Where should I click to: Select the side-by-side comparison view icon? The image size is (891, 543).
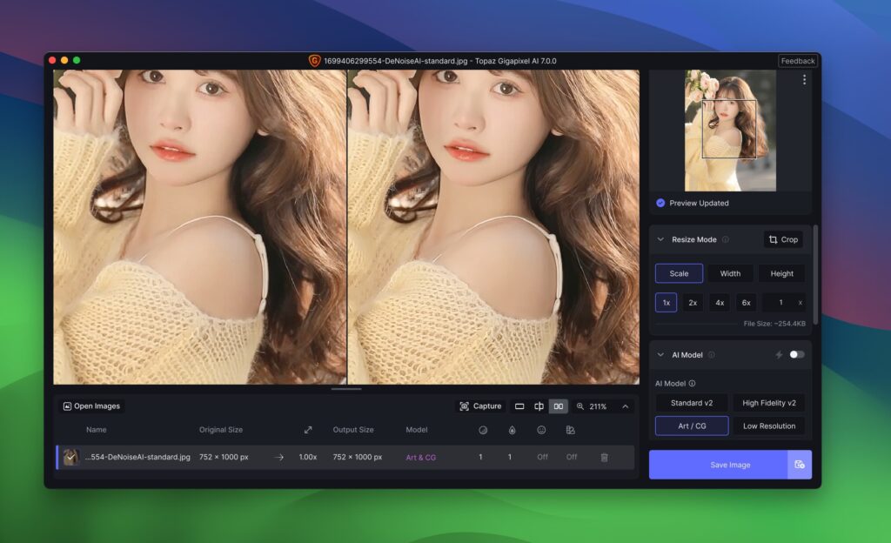pos(558,406)
